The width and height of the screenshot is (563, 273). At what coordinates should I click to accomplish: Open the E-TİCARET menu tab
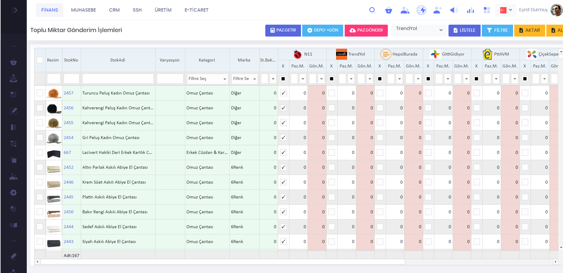coord(196,10)
